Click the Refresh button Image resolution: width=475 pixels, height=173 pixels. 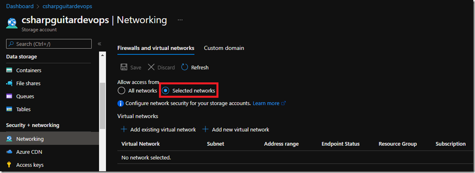(x=195, y=67)
